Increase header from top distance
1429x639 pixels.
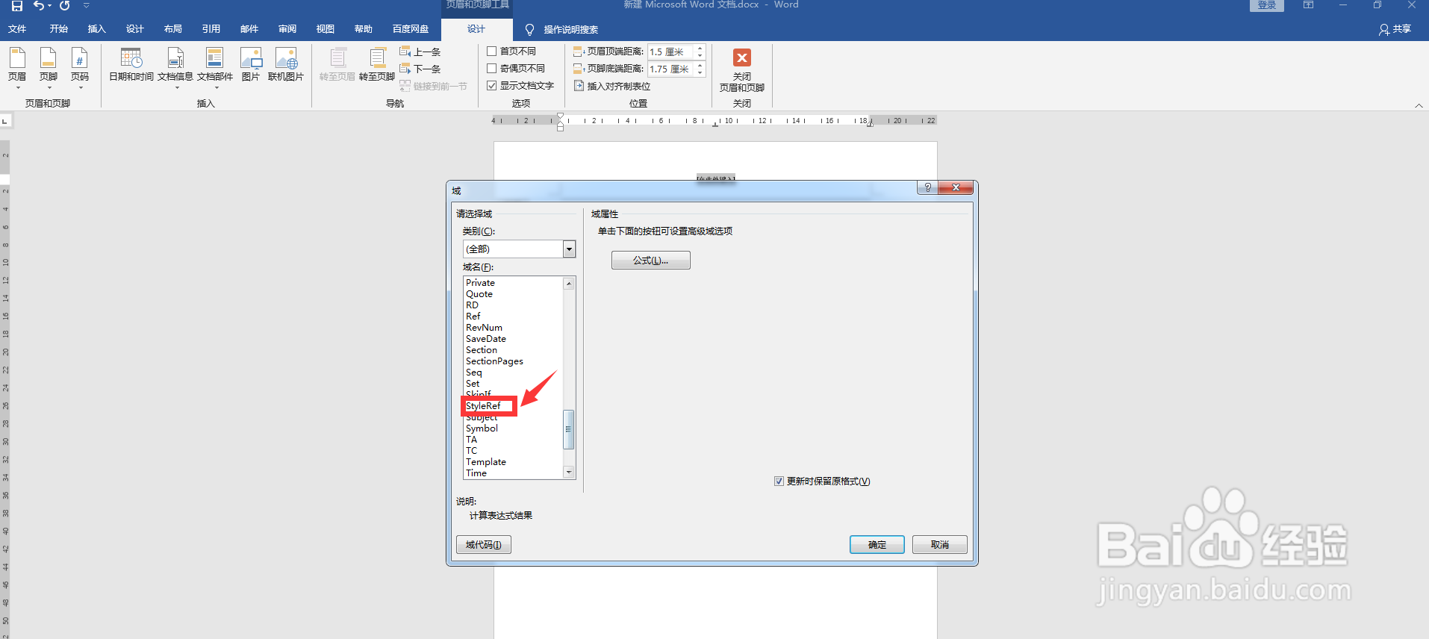pyautogui.click(x=700, y=48)
